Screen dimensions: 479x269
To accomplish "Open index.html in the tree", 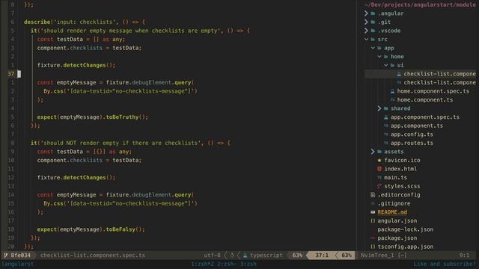I will point(400,169).
